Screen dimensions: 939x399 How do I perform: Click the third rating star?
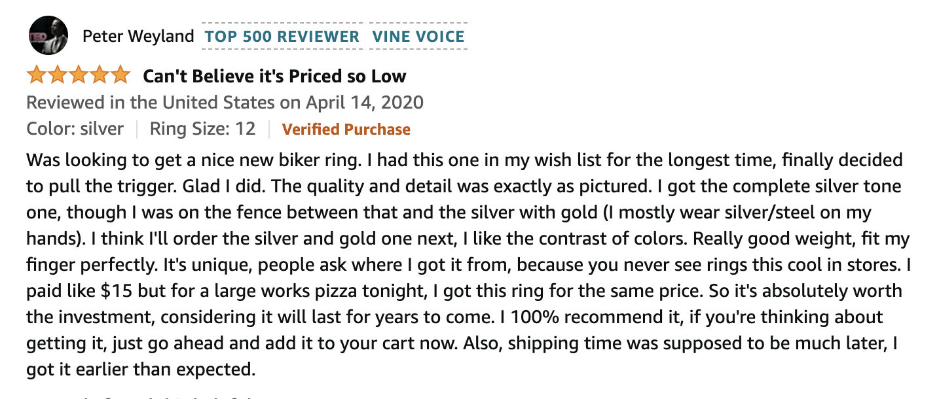(79, 76)
